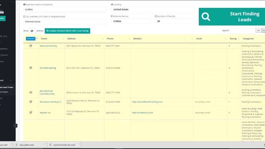Click the mobile-friendly-test.mp4 file icon in downloads bar
Screen dimensions: 265x149
coord(51,145)
